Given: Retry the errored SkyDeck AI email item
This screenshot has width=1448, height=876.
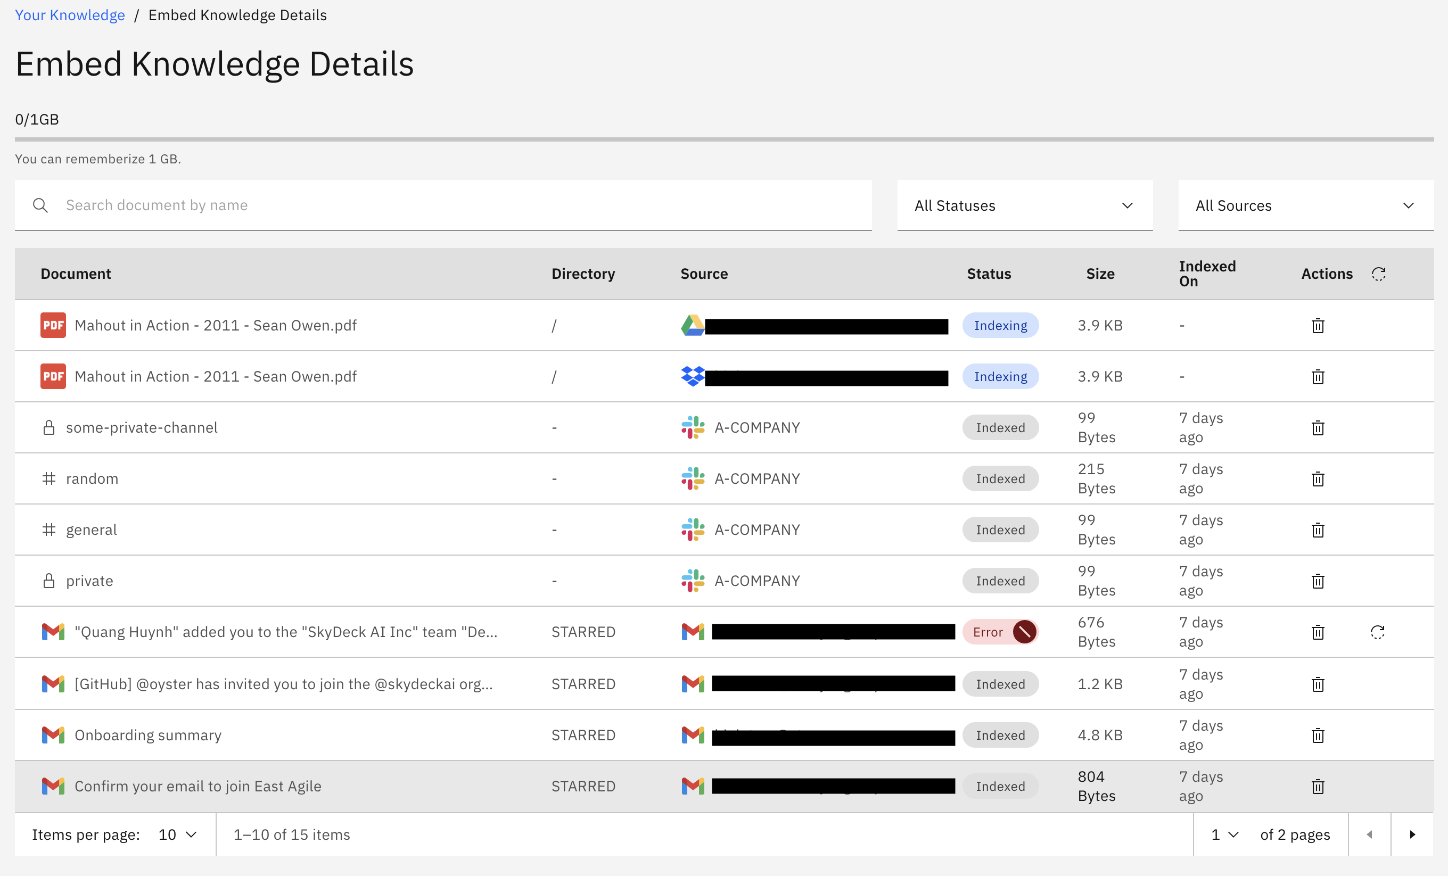Looking at the screenshot, I should (1379, 632).
